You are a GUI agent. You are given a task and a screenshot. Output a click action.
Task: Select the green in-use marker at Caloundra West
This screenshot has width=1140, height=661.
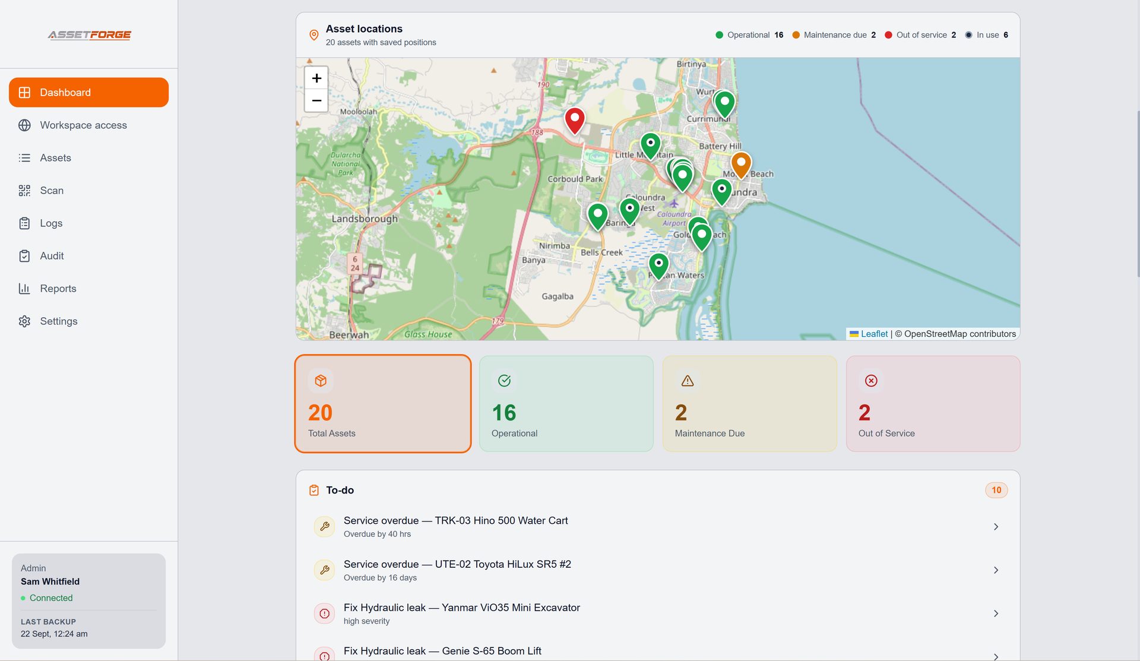pyautogui.click(x=629, y=211)
